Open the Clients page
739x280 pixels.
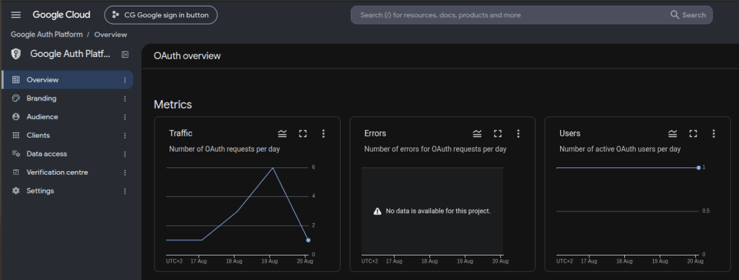(x=67, y=135)
